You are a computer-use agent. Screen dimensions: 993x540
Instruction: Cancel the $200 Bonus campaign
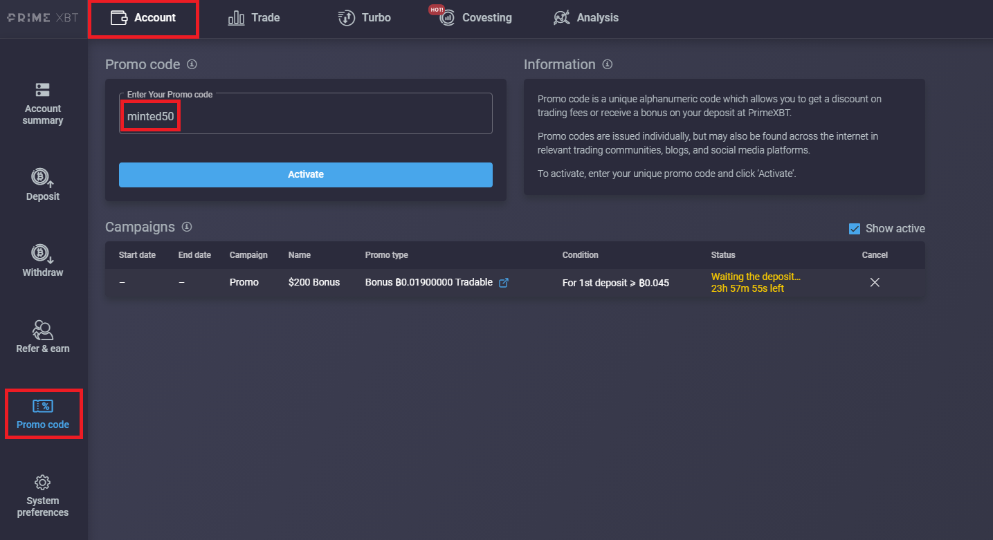[875, 282]
